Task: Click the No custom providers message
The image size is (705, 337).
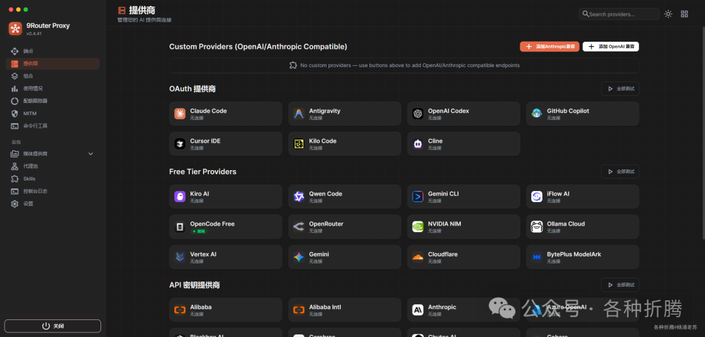Action: 409,65
